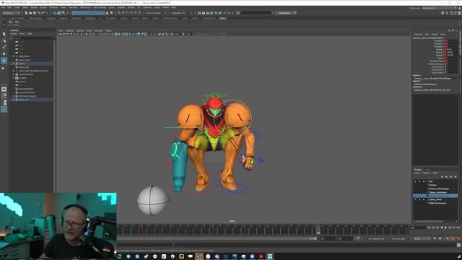Open Maya from the Windows taskbar

(x=270, y=256)
